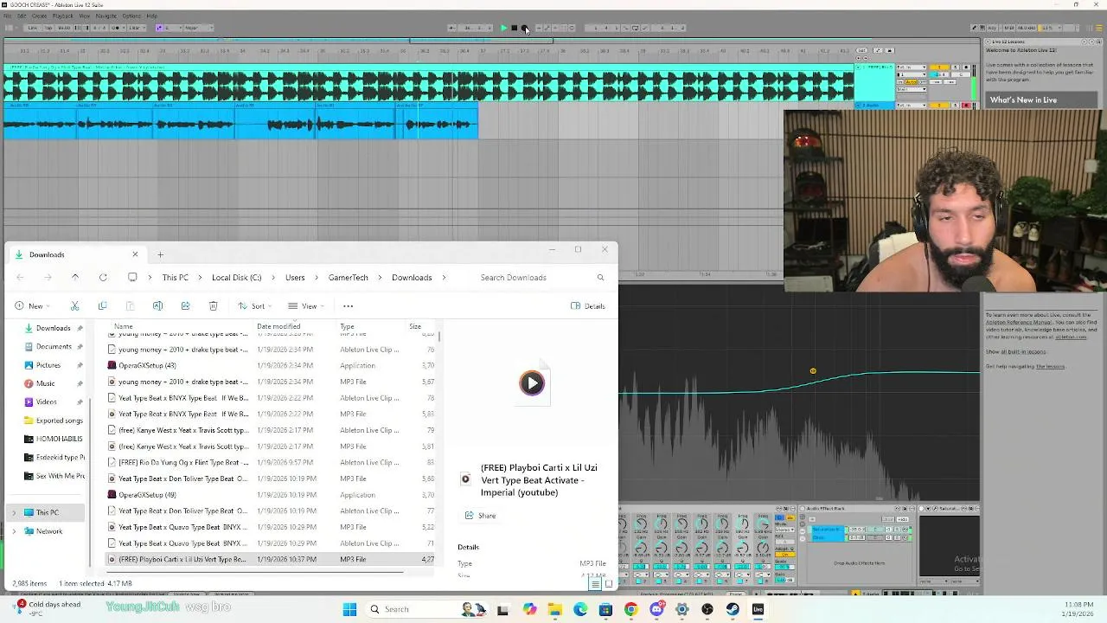This screenshot has height=623, width=1107.
Task: Expand chevron after GamerTech in address bar
Action: click(380, 277)
